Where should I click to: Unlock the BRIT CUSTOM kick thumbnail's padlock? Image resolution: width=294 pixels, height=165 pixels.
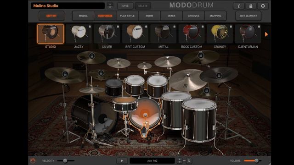(x=146, y=27)
